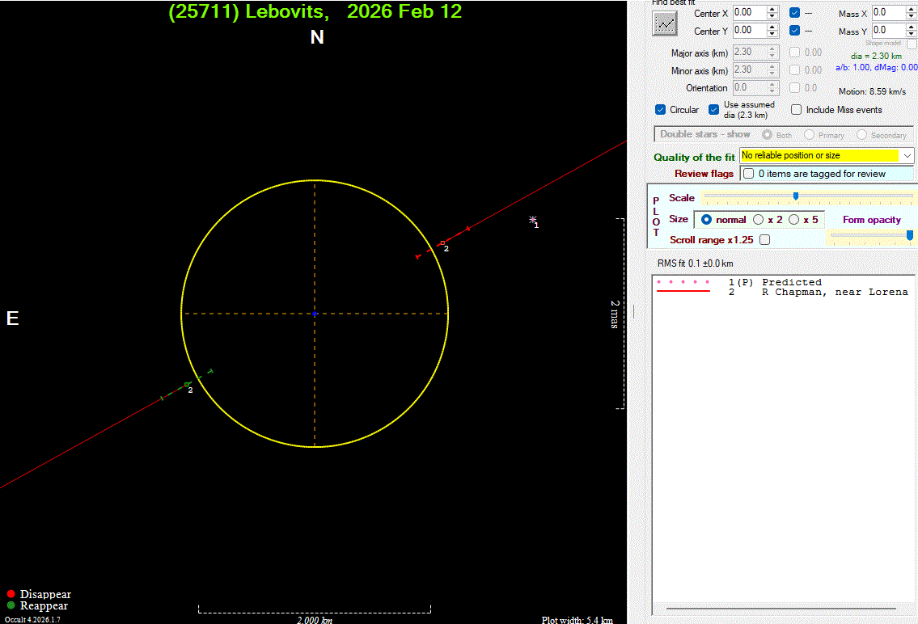Select x 2 plot size
Image resolution: width=918 pixels, height=624 pixels.
pos(759,220)
